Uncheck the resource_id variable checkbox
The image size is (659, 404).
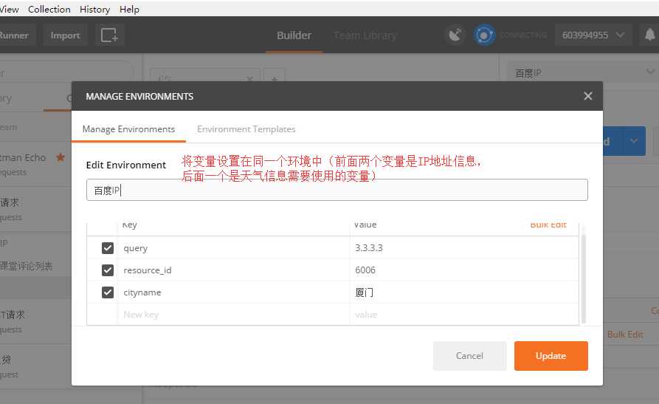pos(108,270)
